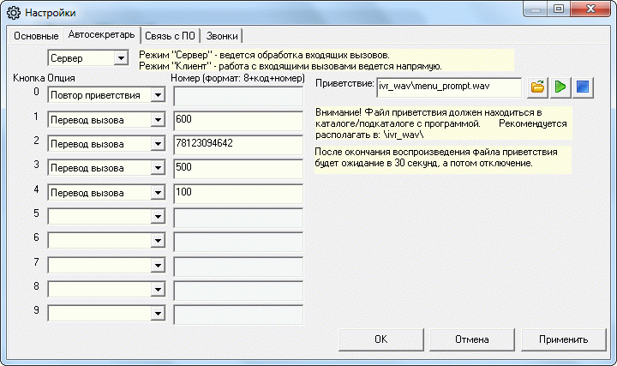Click number field for button 7
The width and height of the screenshot is (617, 366).
click(x=238, y=266)
